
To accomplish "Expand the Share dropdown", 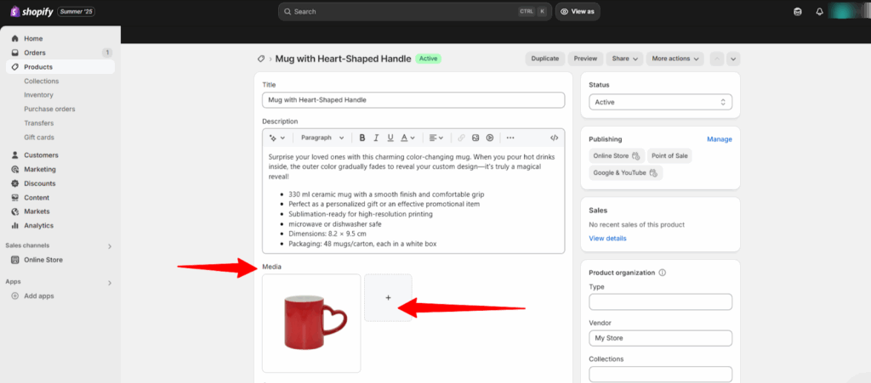I will [x=624, y=59].
